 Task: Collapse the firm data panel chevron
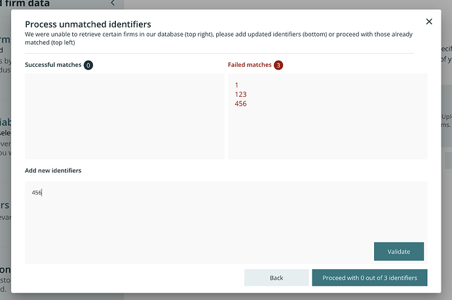click(x=112, y=3)
